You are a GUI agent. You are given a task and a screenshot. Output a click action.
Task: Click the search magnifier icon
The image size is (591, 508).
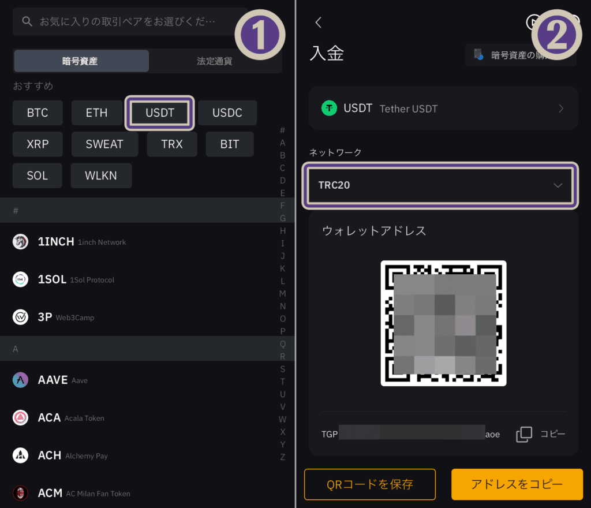[27, 21]
